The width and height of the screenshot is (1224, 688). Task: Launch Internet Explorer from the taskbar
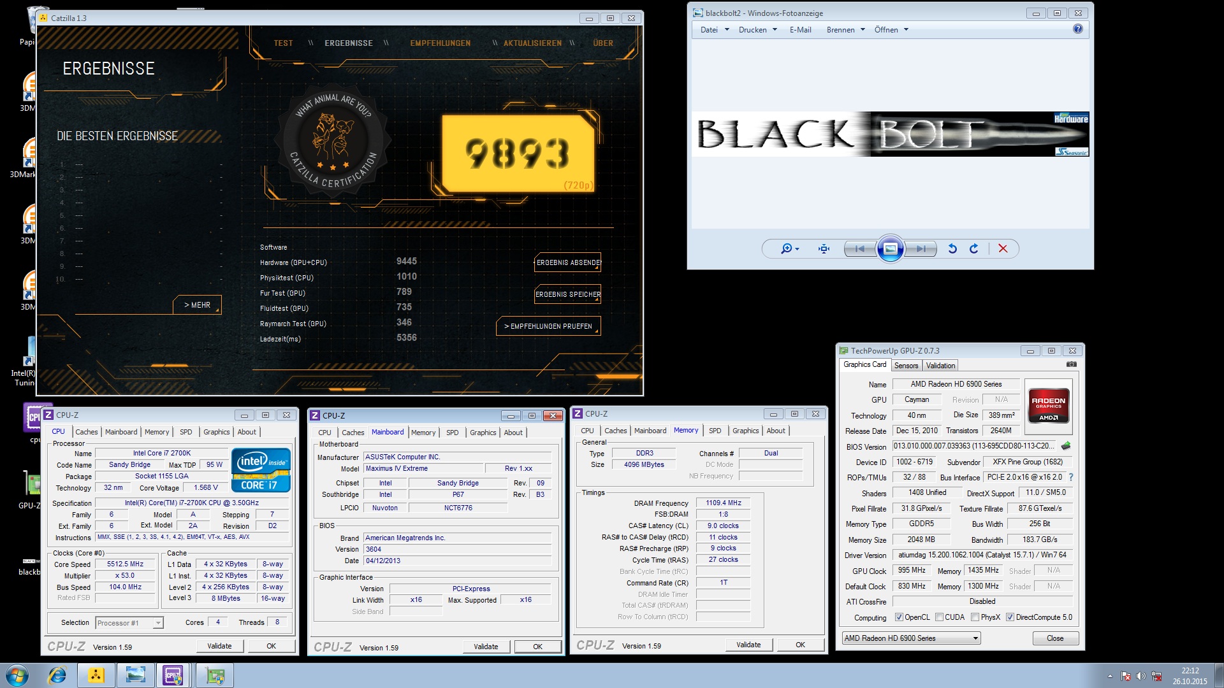point(57,675)
